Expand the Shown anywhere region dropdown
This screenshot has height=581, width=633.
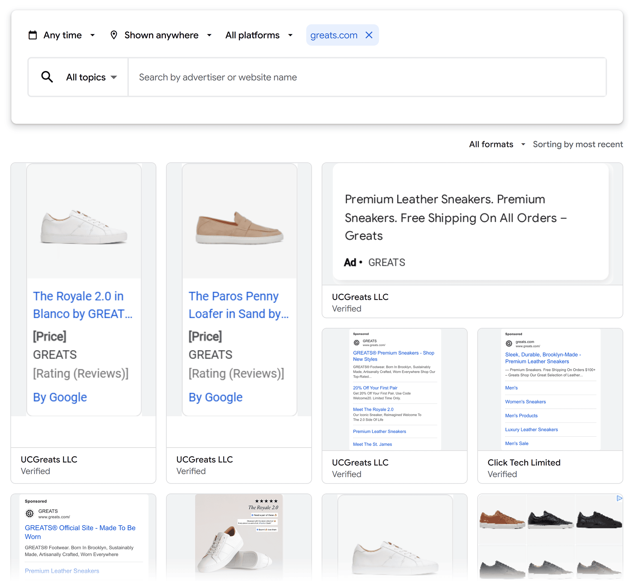point(161,35)
